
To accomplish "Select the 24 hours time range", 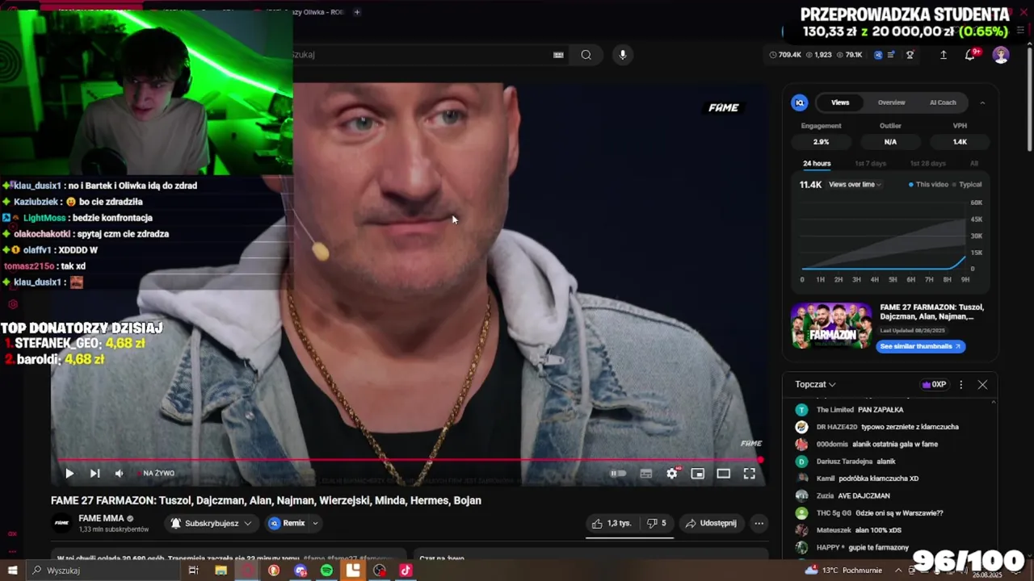I will pos(817,164).
